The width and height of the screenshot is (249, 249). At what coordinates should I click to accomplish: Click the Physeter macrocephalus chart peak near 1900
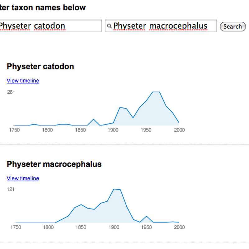[117, 189]
